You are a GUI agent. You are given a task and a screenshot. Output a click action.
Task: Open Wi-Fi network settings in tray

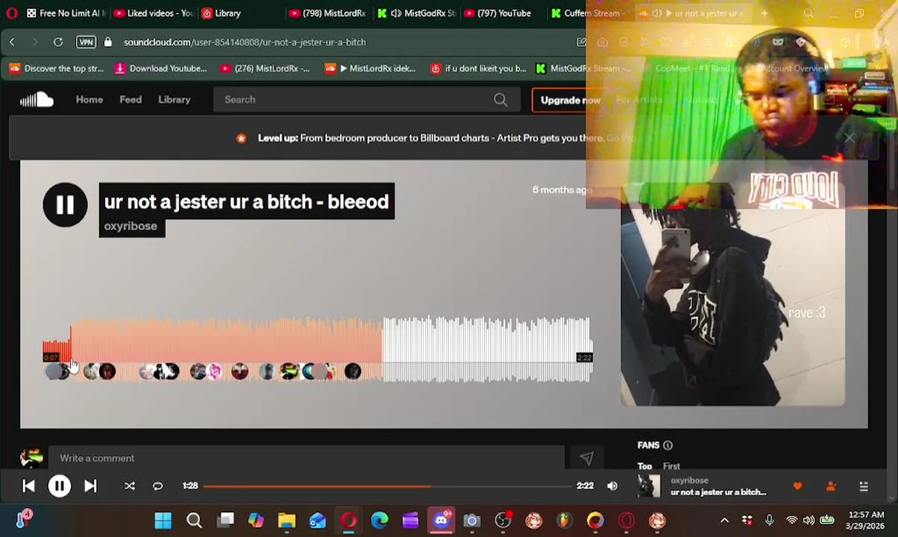point(791,520)
